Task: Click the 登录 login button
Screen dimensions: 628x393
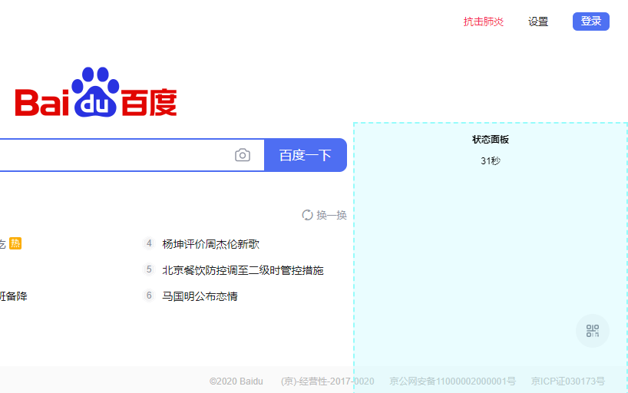Action: 590,21
